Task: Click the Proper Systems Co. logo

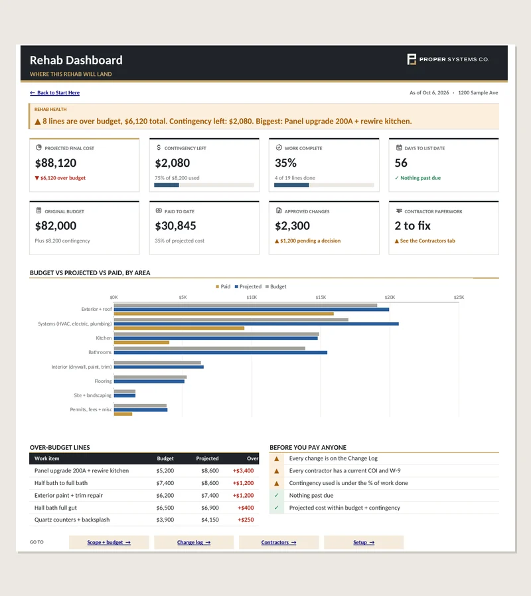Action: [448, 59]
